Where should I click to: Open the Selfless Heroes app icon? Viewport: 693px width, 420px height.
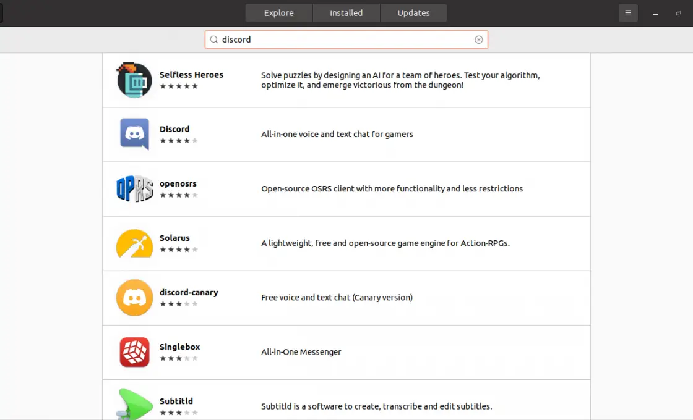tap(134, 80)
